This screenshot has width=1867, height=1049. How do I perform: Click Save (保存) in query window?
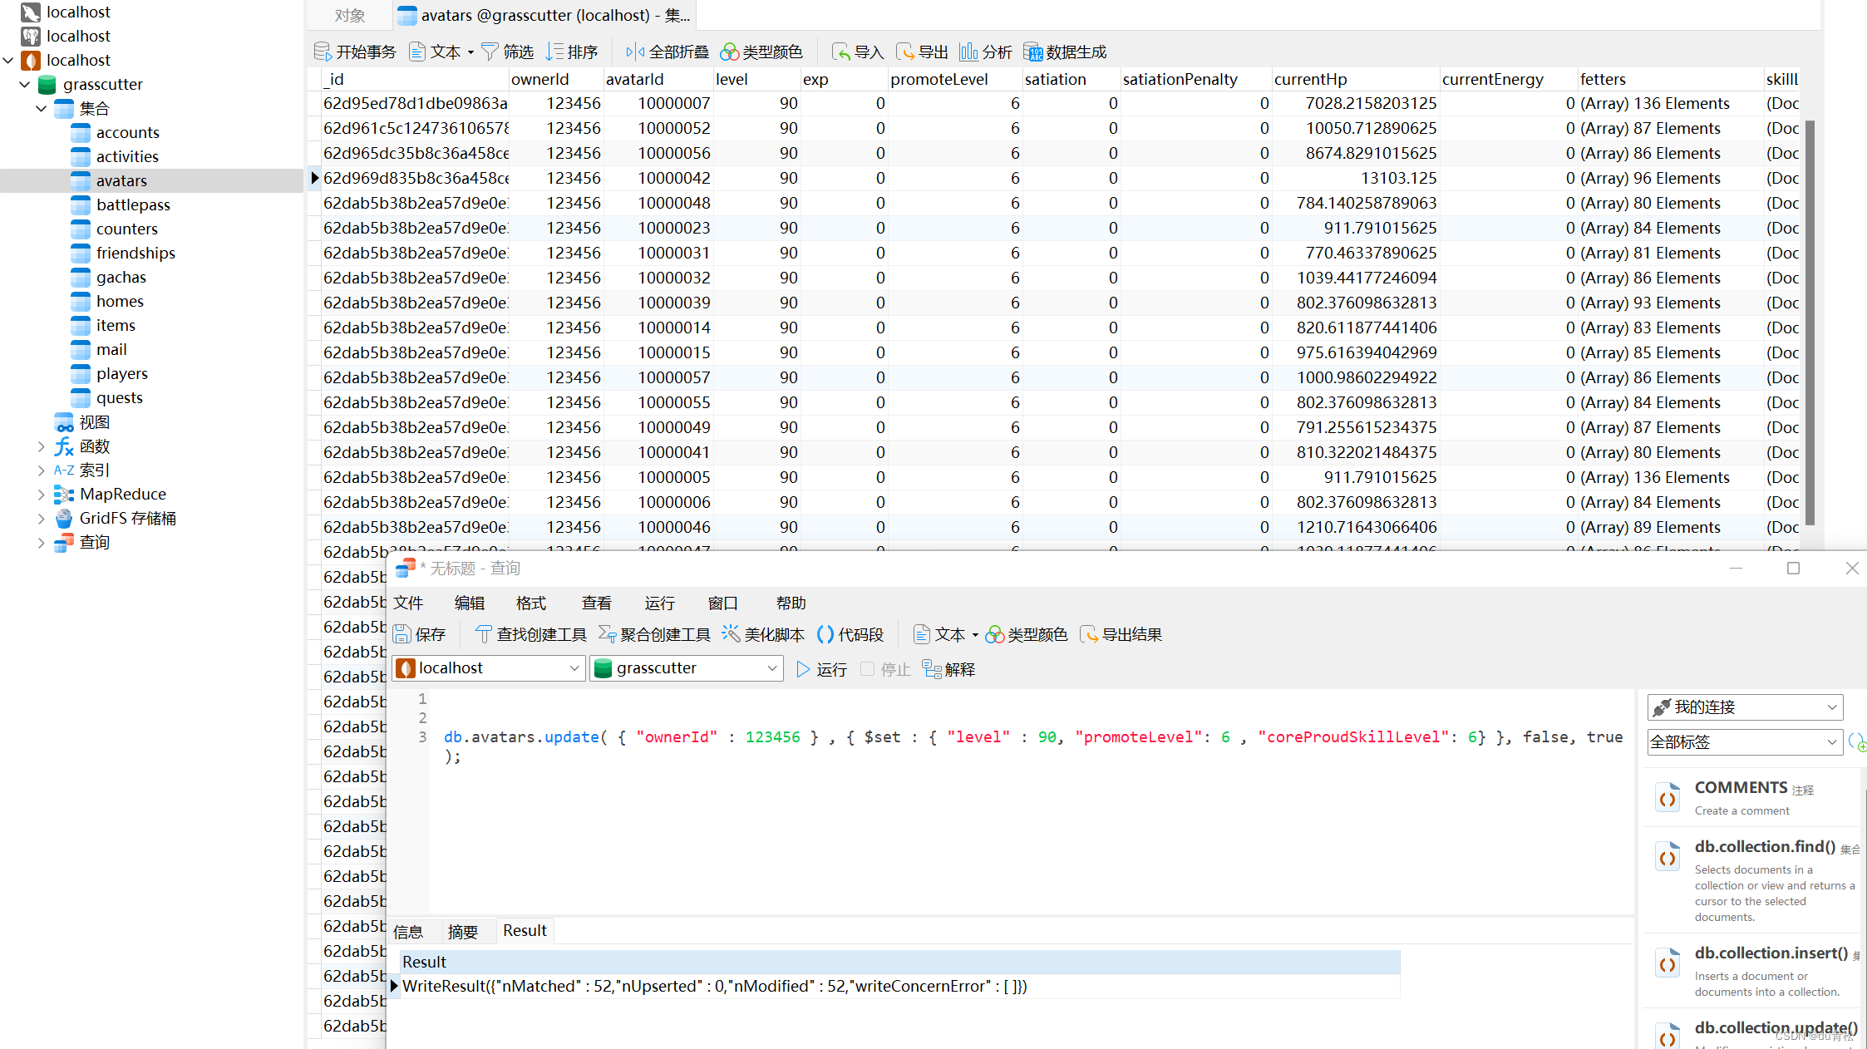420,634
